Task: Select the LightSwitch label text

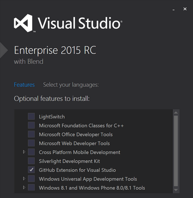Action: 52,117
